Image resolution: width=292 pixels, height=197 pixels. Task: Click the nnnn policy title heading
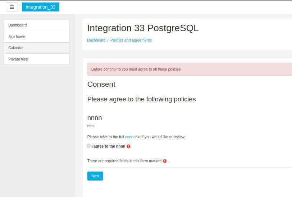[95, 118]
